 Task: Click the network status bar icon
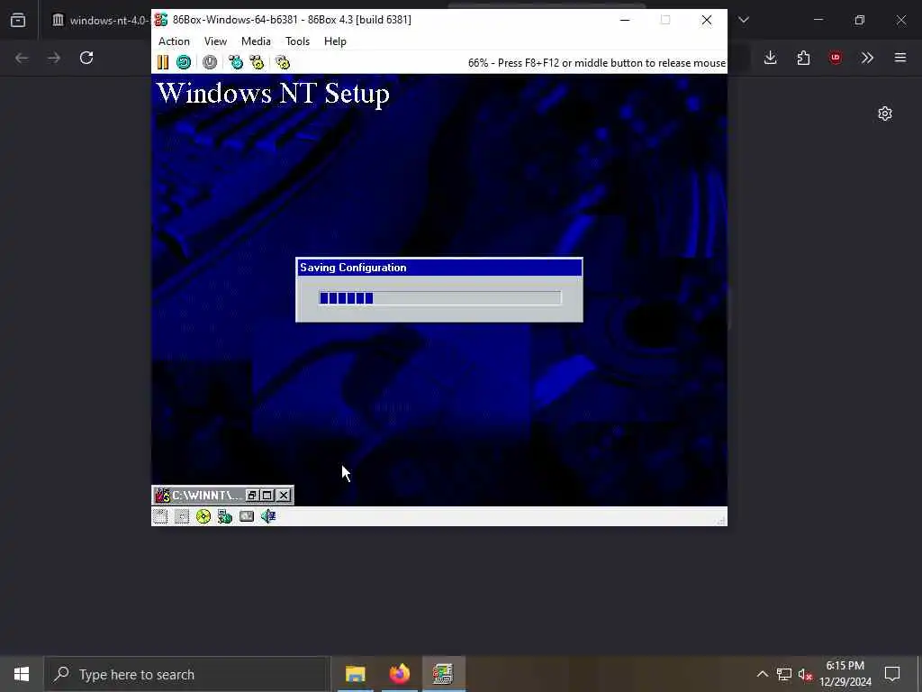(x=224, y=516)
